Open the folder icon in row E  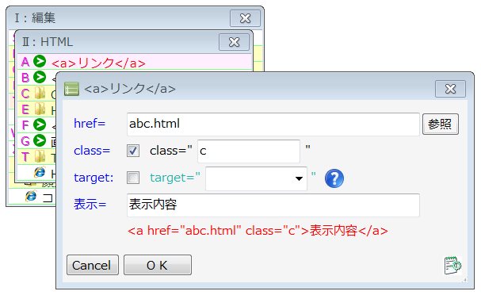[40, 109]
